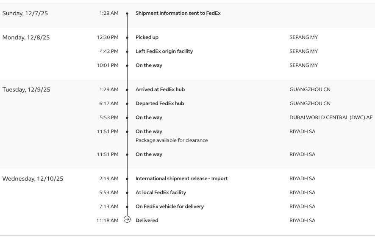Click the DUBAI WORLD CENTRAL (DWC) AE location
Viewport: 375px width, 237px height.
331,117
